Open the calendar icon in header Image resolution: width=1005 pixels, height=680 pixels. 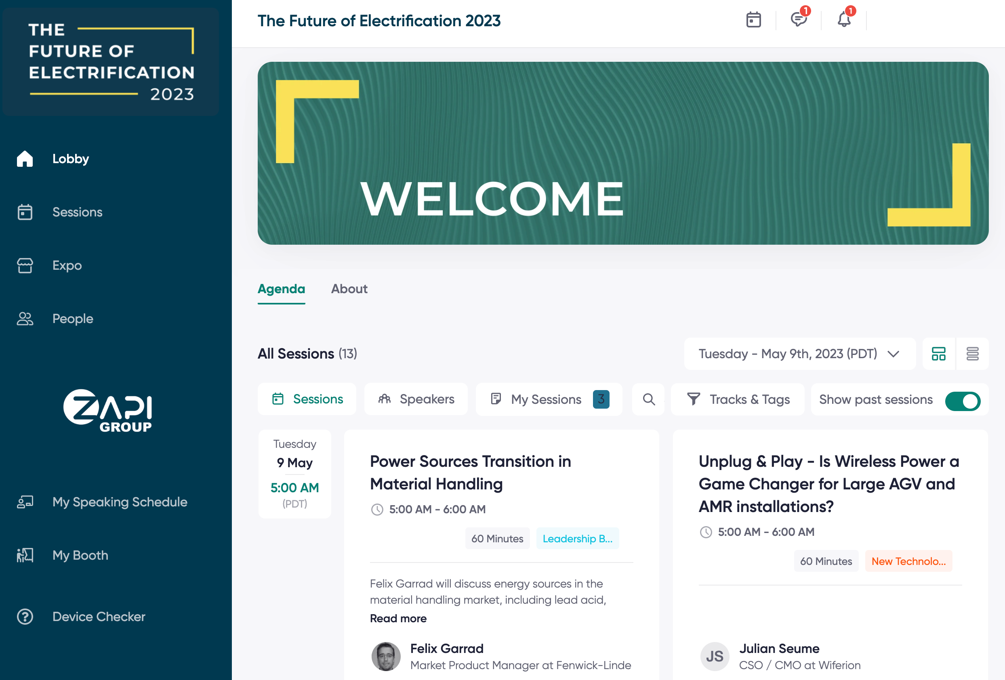click(x=753, y=20)
